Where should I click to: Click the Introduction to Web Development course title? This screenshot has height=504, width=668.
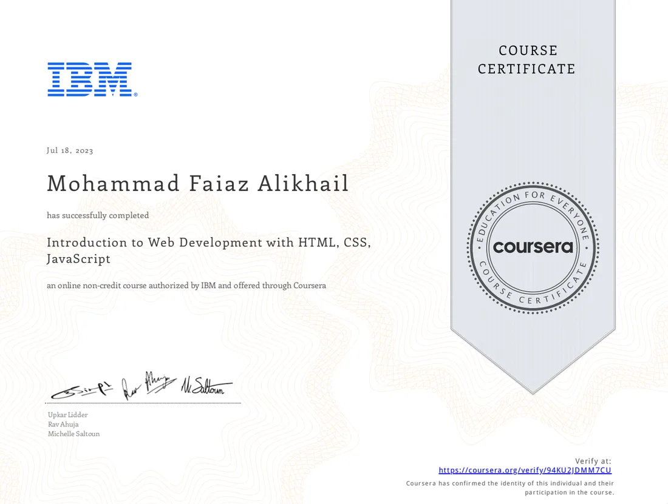209,250
